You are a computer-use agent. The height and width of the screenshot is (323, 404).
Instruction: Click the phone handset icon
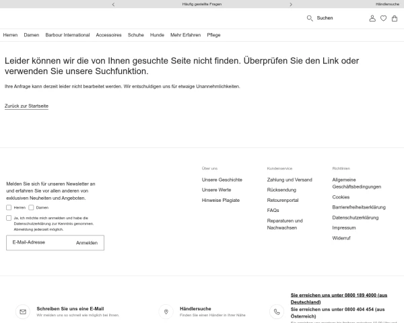point(277,312)
